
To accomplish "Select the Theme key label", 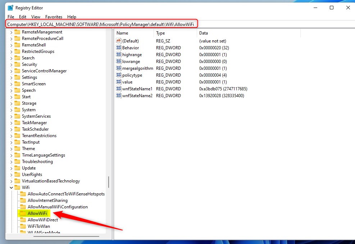I will pos(28,149).
